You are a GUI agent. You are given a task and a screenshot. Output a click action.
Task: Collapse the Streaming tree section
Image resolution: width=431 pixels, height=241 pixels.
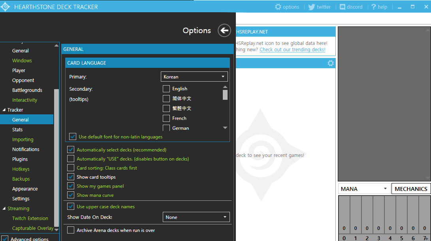pos(4,209)
